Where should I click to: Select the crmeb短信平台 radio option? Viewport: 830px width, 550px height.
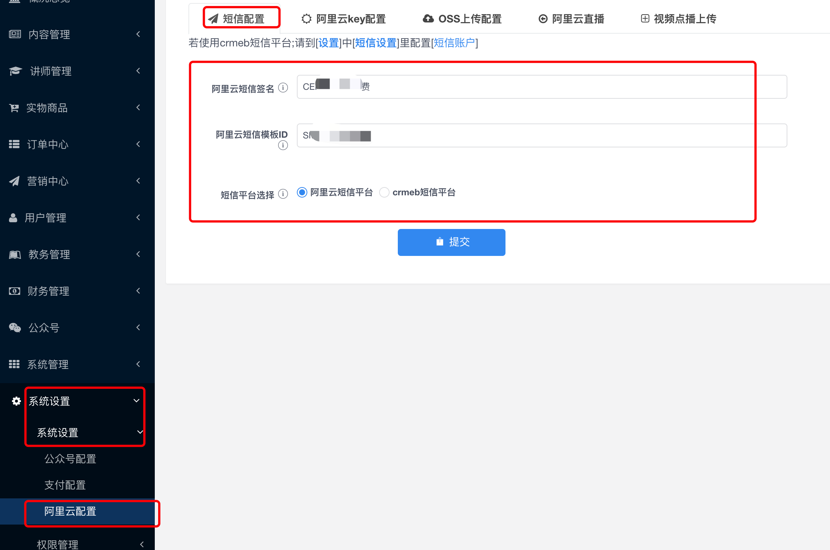coord(384,192)
